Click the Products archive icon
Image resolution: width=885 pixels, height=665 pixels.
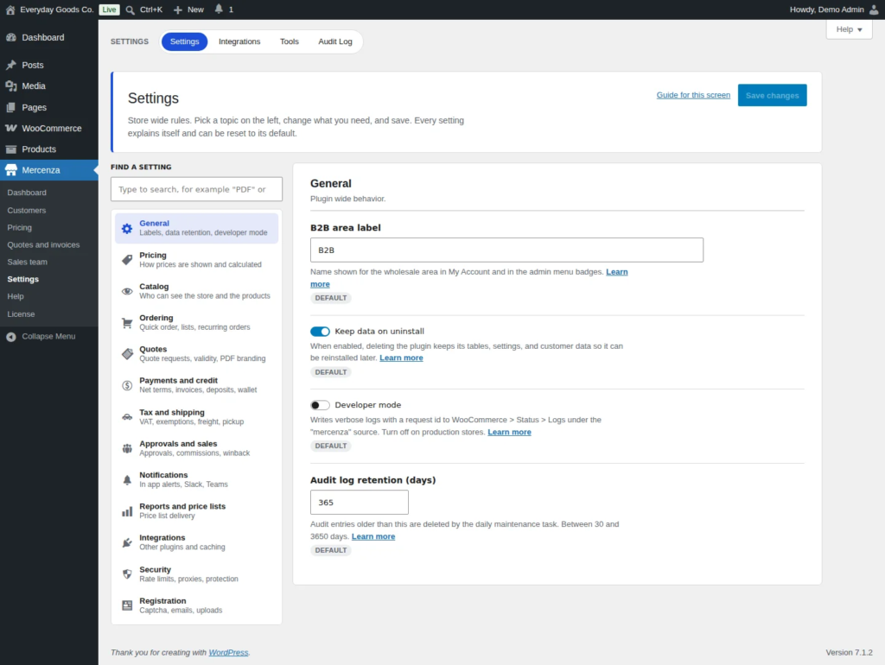point(11,149)
